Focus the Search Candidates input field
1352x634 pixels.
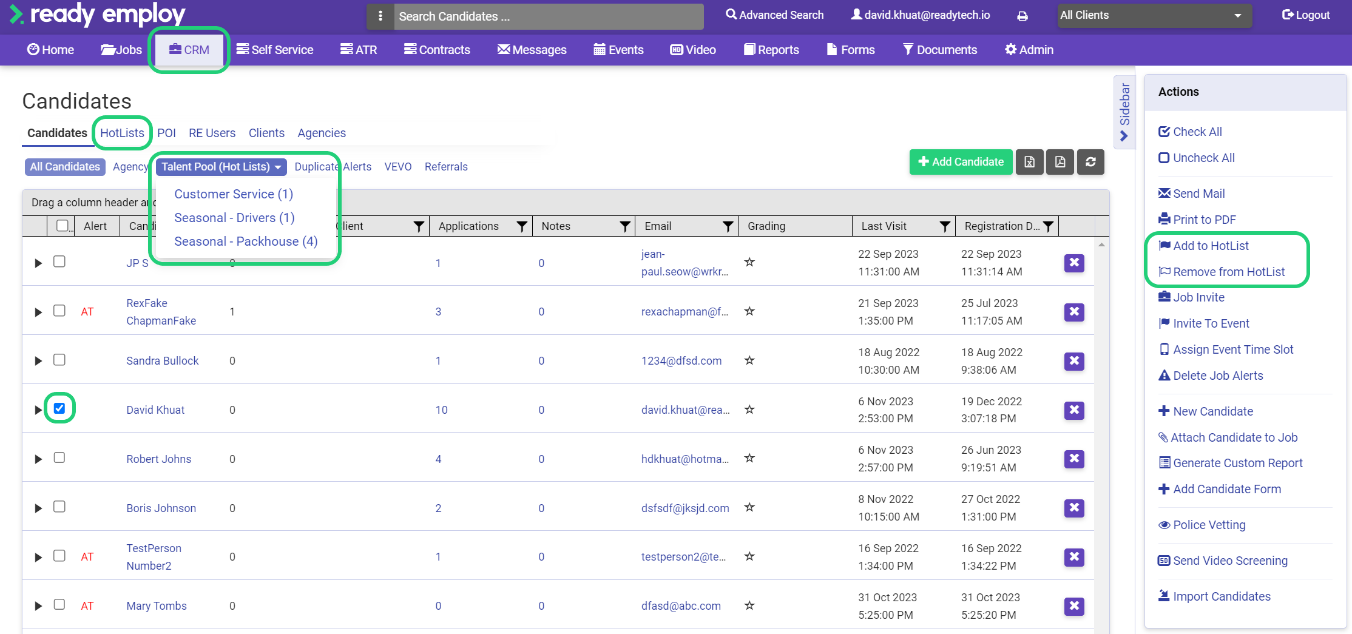549,16
